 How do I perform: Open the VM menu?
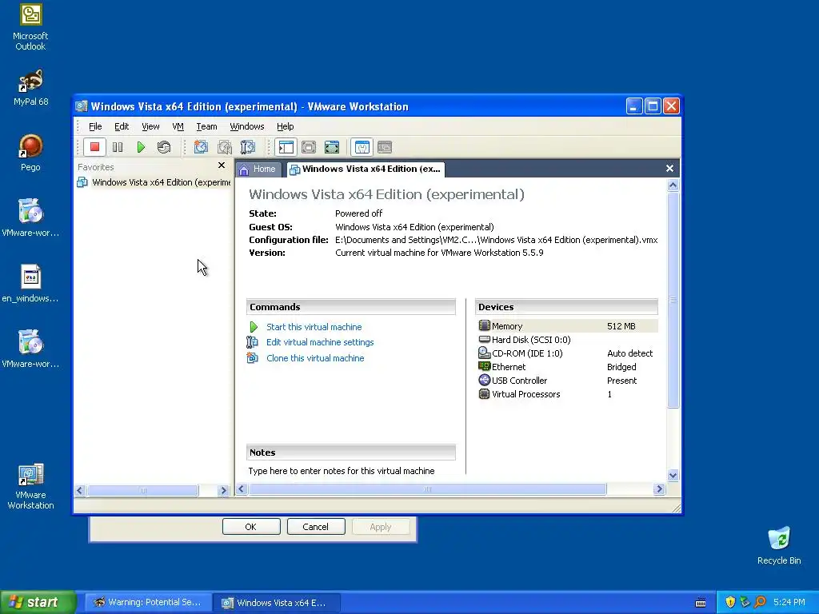[178, 126]
